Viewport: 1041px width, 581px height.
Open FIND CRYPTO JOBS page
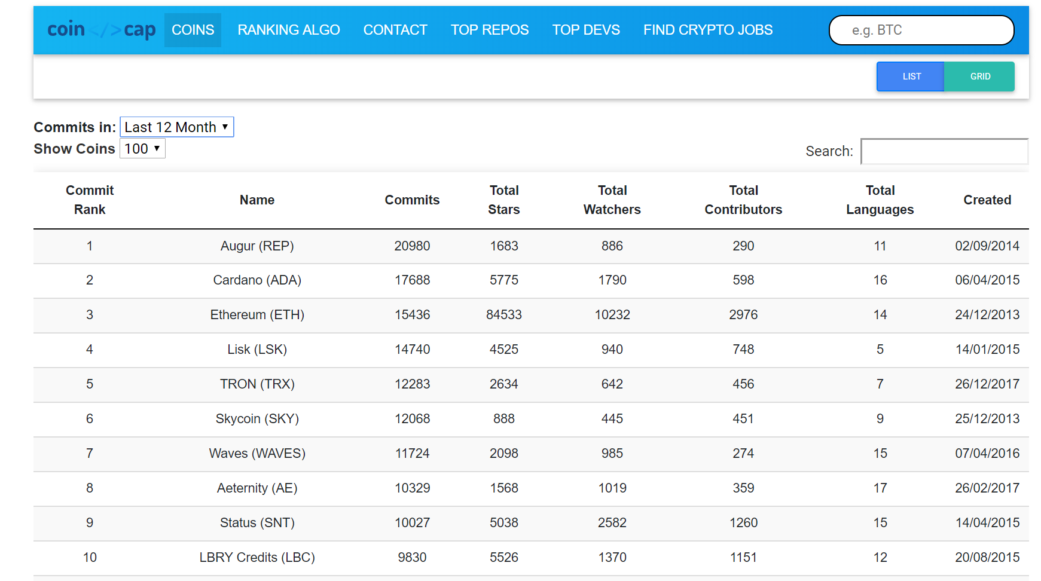pos(708,30)
